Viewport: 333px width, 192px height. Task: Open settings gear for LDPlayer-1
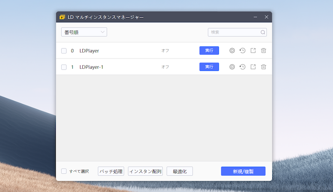coord(232,67)
